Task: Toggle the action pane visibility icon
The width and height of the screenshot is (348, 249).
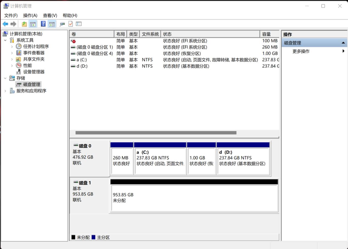Action: (x=52, y=24)
